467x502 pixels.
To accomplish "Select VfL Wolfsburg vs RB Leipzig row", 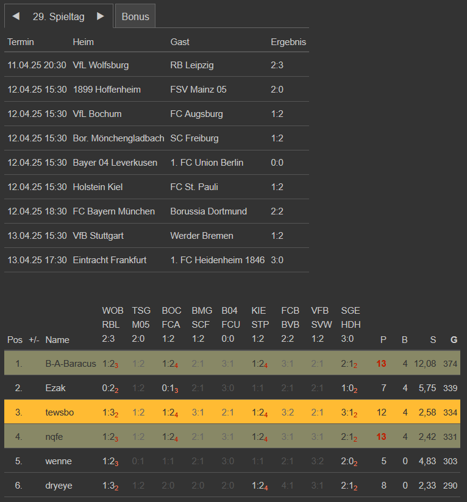I will pos(156,65).
